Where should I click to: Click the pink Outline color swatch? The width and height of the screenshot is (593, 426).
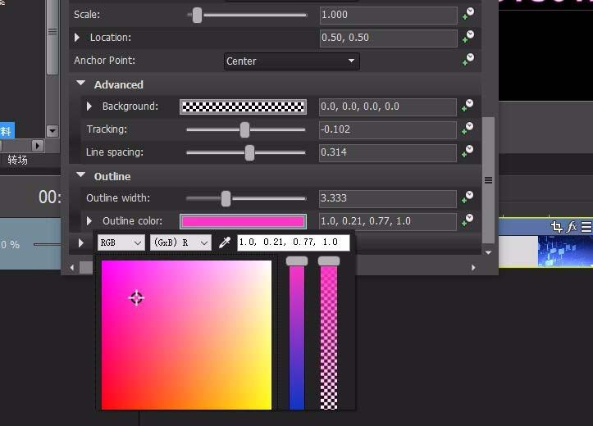coord(243,221)
